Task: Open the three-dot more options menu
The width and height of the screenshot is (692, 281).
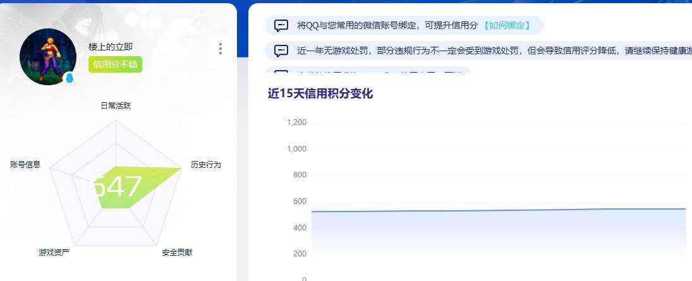Action: click(x=221, y=49)
